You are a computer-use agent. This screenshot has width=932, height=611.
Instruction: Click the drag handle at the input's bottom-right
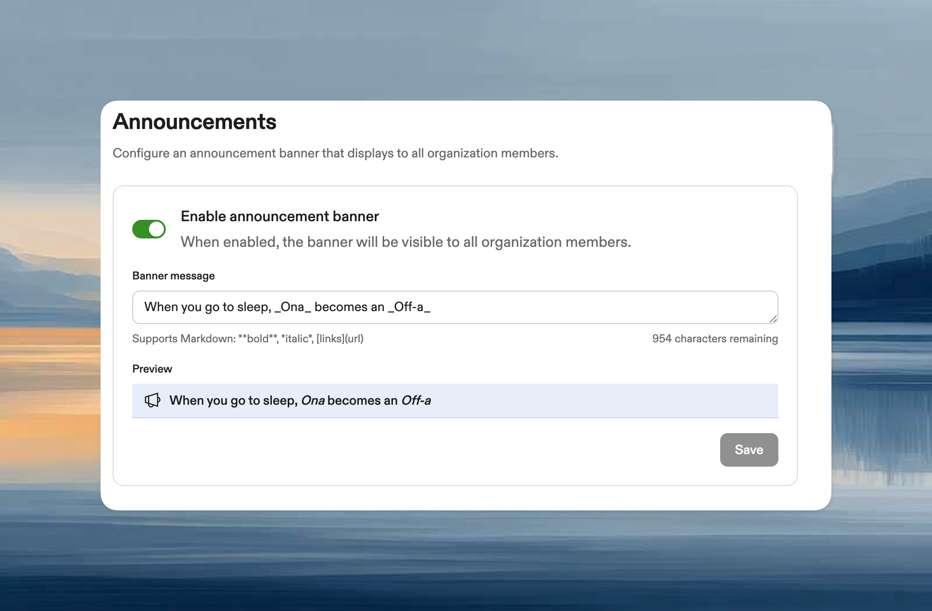[774, 319]
